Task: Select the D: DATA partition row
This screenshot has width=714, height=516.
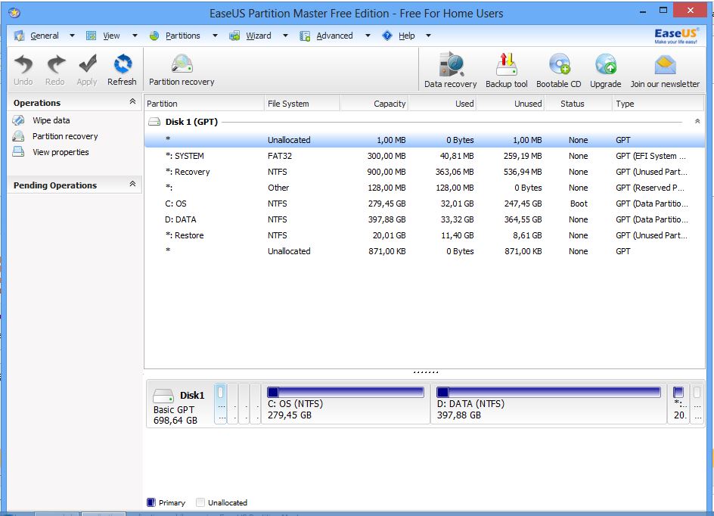Action: pyautogui.click(x=424, y=219)
